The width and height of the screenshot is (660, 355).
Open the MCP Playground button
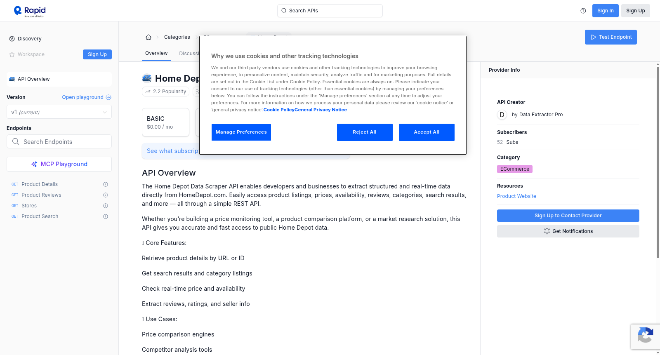coord(59,164)
